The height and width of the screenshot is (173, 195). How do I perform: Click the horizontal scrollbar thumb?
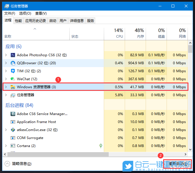[x=58, y=154]
